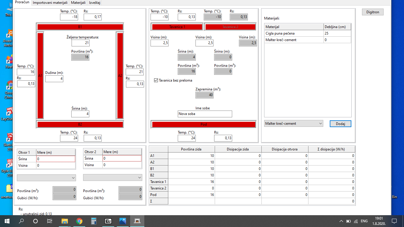Switch to the Importovani materijali tab
The width and height of the screenshot is (404, 227).
[x=50, y=3]
